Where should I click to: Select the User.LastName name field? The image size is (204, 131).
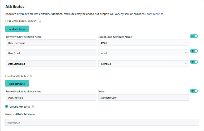(x=51, y=64)
